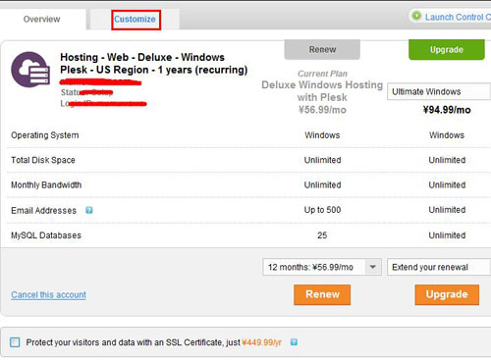This screenshot has height=362, width=491.
Task: Tick the SSL Certificate checkbox
Action: pos(15,342)
